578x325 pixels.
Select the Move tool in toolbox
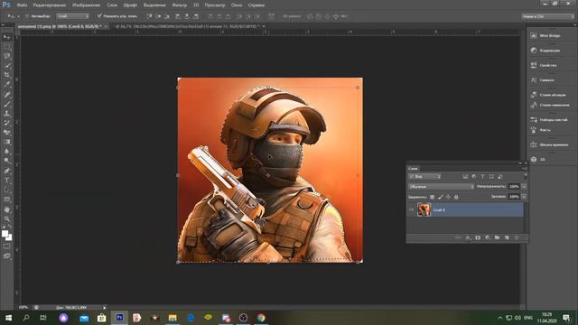(x=6, y=37)
